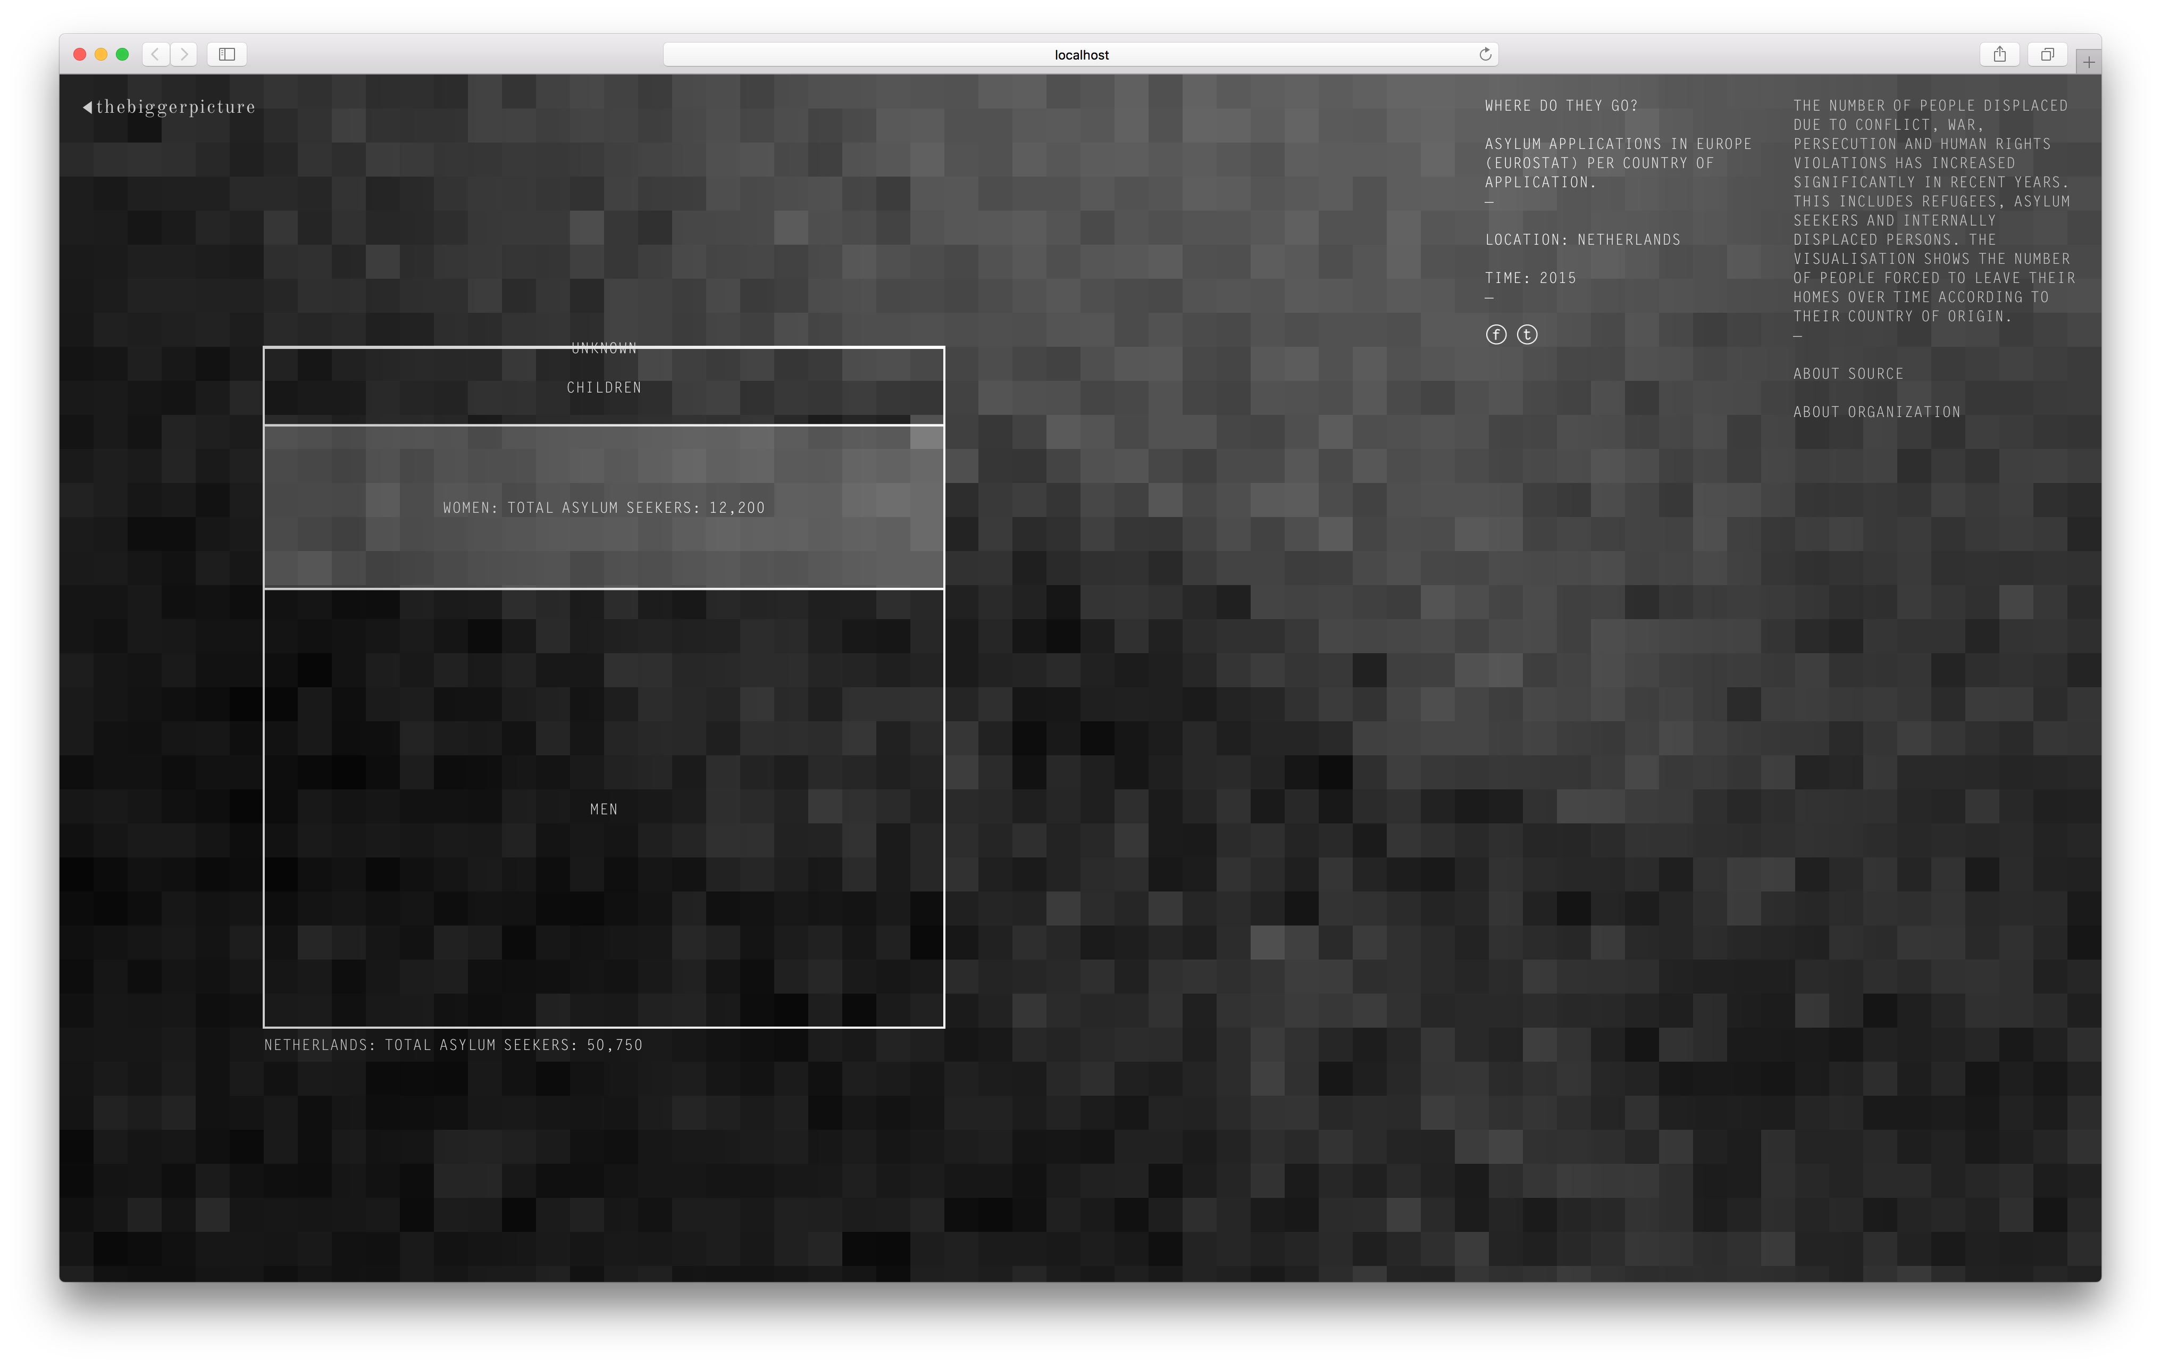
Task: Click the ABOUT ORGANIZATION link
Action: (1876, 411)
